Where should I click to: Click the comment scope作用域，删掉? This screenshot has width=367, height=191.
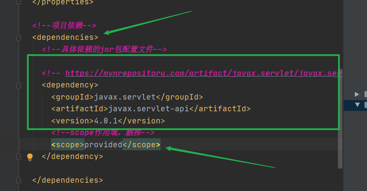pyautogui.click(x=103, y=133)
